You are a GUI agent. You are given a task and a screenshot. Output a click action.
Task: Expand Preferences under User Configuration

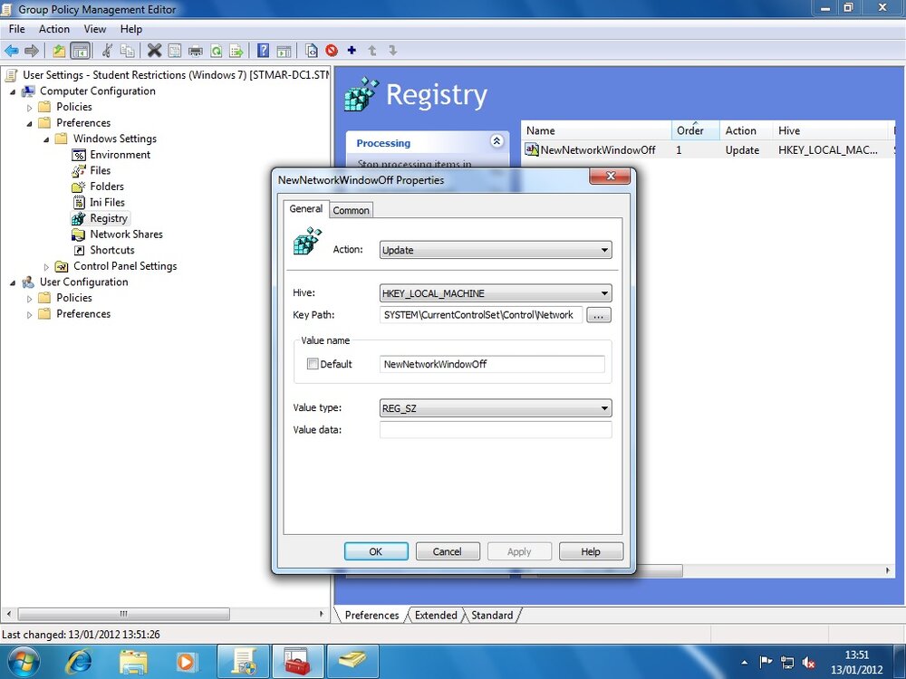tap(30, 315)
